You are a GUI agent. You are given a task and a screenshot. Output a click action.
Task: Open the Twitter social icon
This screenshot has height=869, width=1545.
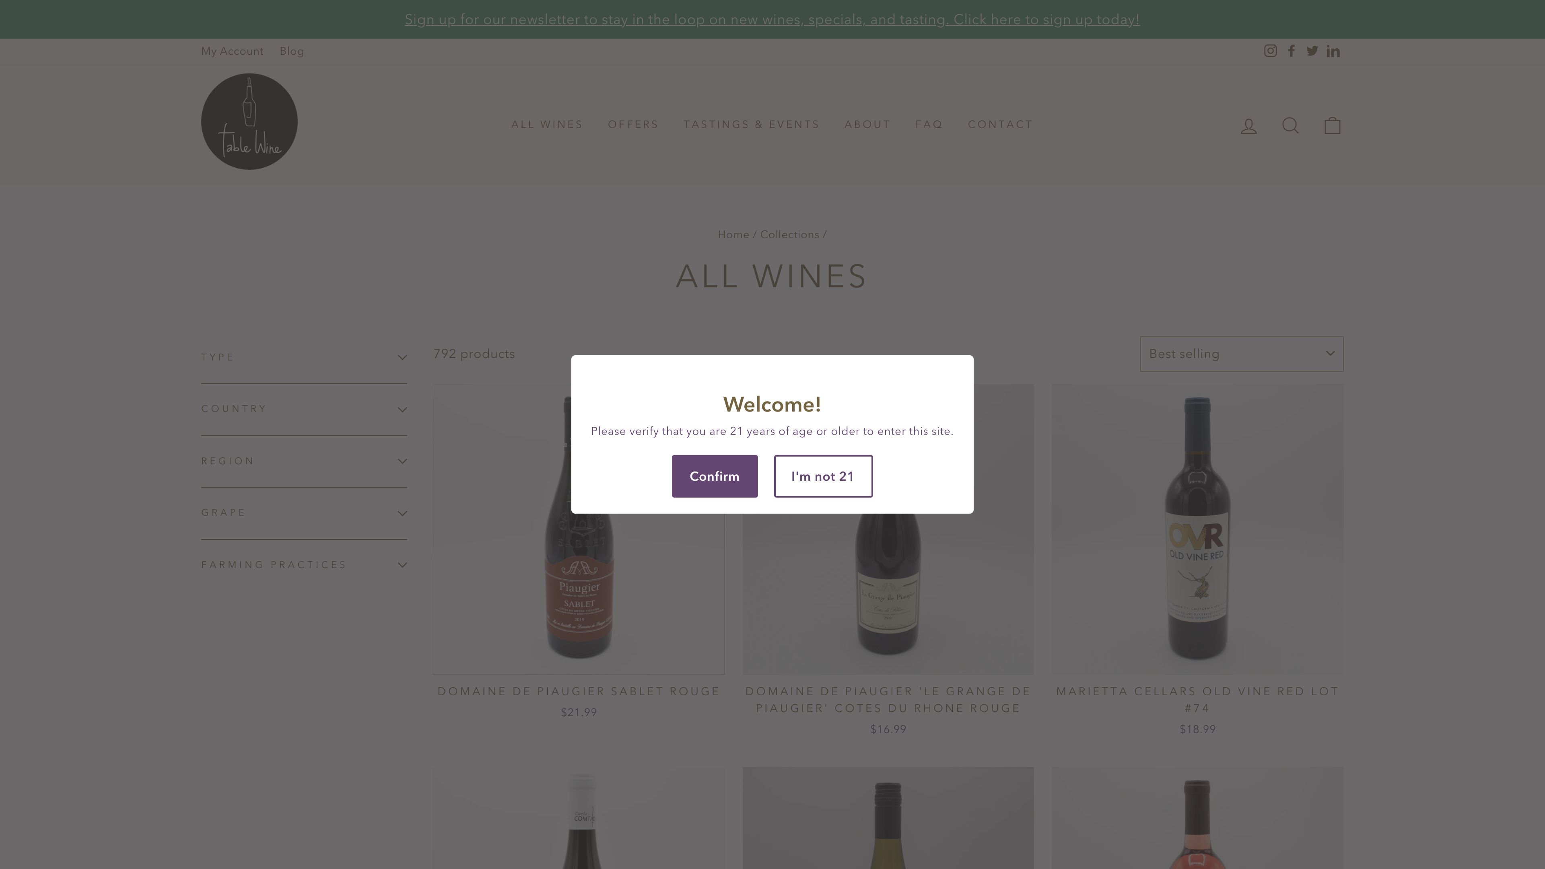[x=1312, y=51]
